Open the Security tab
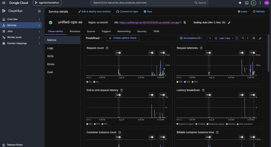The width and height of the screenshot is (271, 147). [142, 31]
